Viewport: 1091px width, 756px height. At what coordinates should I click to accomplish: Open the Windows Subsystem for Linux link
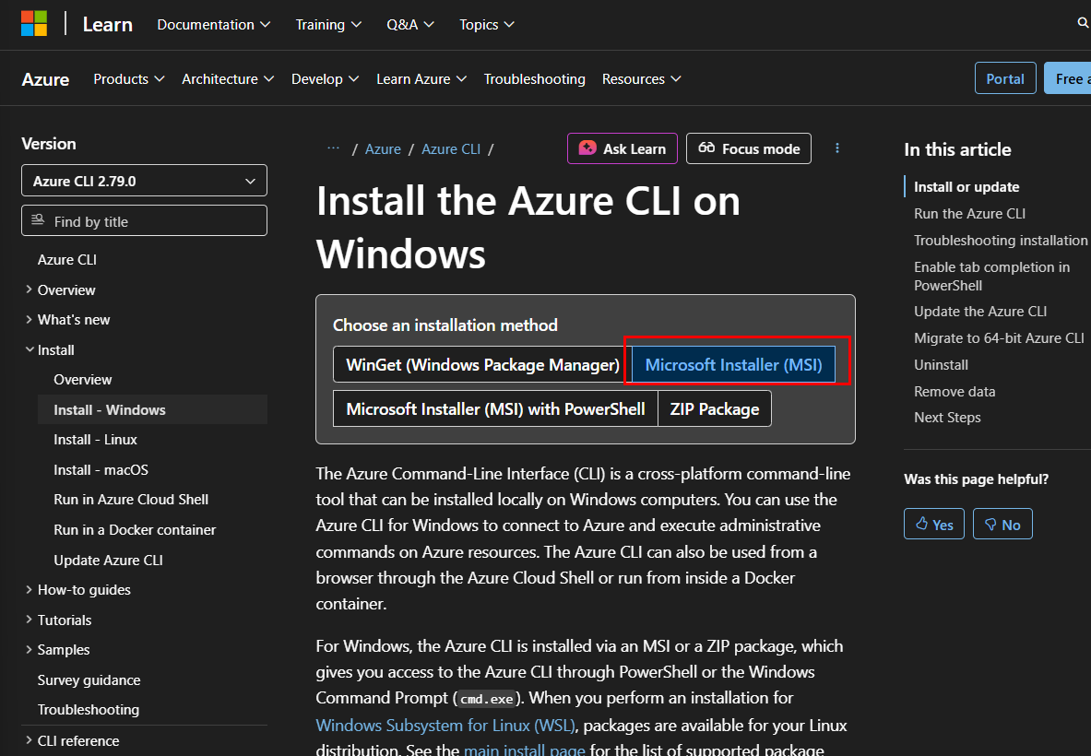pos(445,725)
